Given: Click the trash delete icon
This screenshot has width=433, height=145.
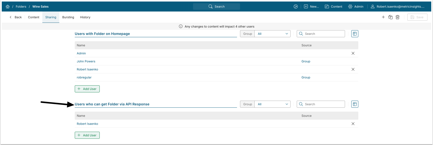Looking at the screenshot, I should click(x=398, y=17).
